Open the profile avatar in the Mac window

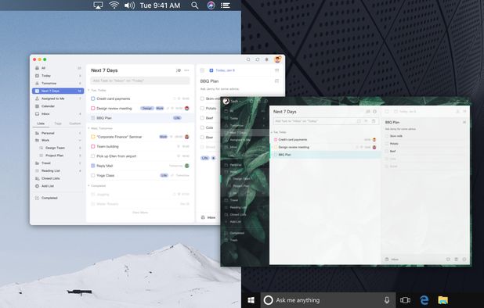point(277,59)
